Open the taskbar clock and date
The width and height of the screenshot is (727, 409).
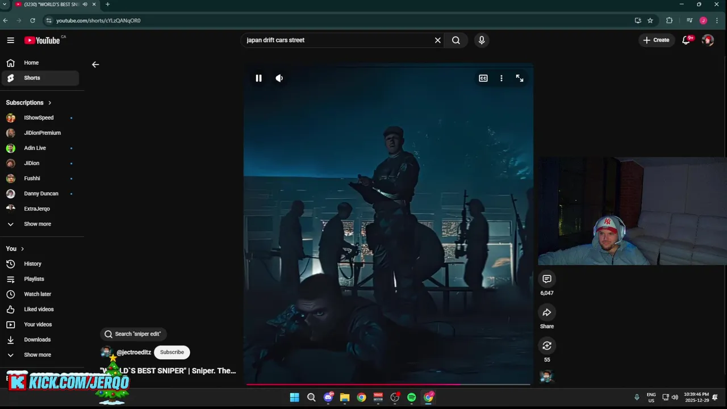click(x=697, y=398)
